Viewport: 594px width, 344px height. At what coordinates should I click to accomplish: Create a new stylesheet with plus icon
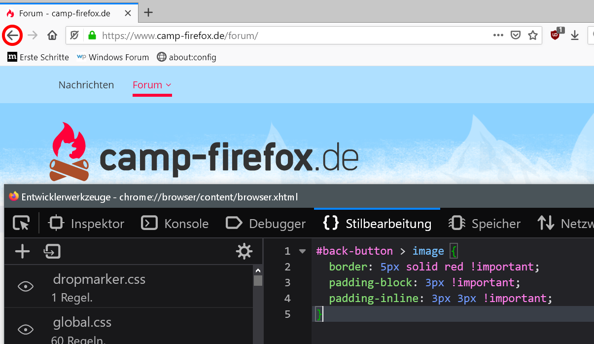(x=22, y=252)
